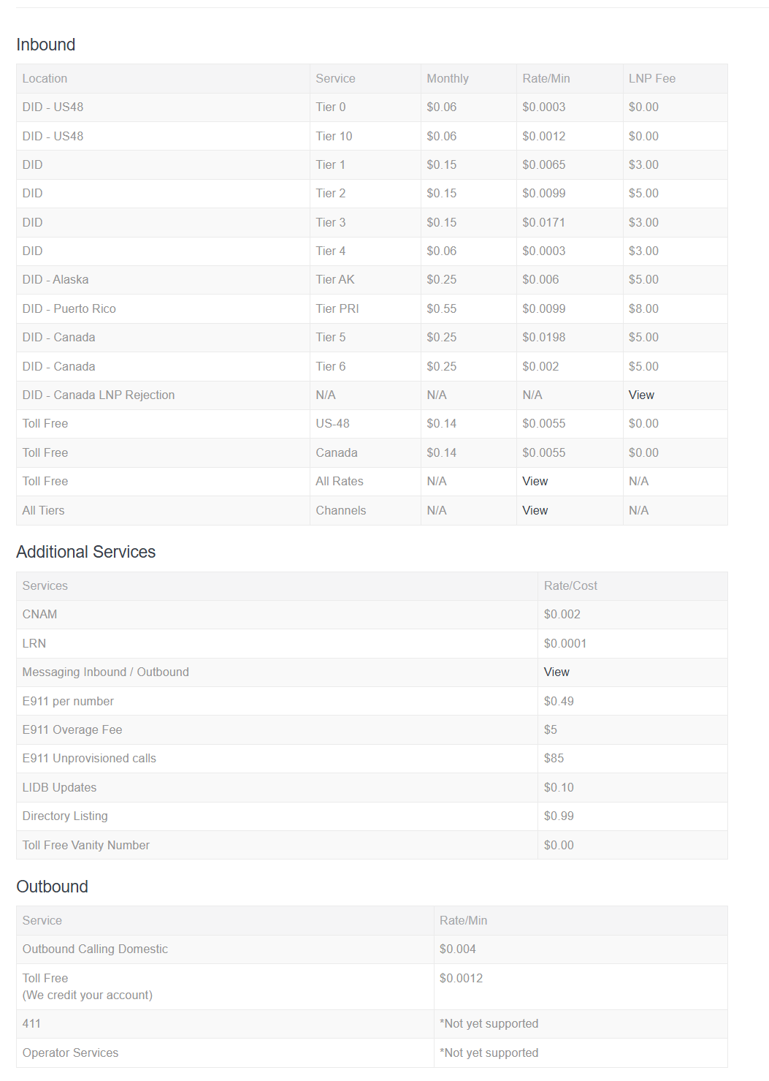769x1081 pixels.
Task: Click the Additional Services section heading
Action: 86,552
